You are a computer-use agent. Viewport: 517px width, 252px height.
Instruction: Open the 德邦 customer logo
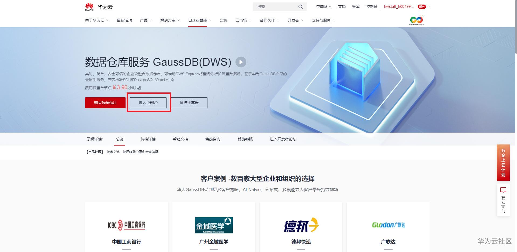pos(301,225)
